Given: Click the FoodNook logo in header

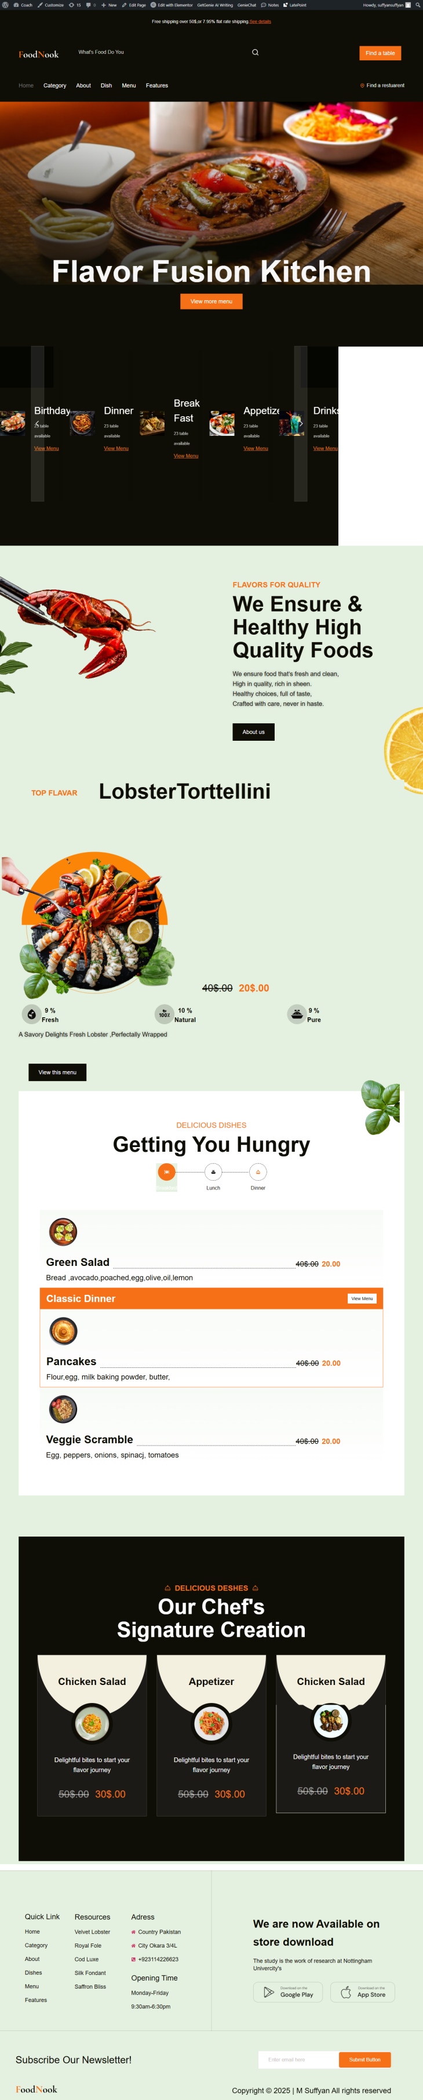Looking at the screenshot, I should (38, 54).
